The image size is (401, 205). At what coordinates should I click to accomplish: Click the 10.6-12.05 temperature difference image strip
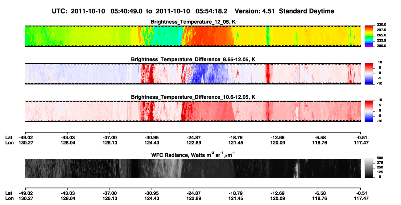pyautogui.click(x=193, y=111)
